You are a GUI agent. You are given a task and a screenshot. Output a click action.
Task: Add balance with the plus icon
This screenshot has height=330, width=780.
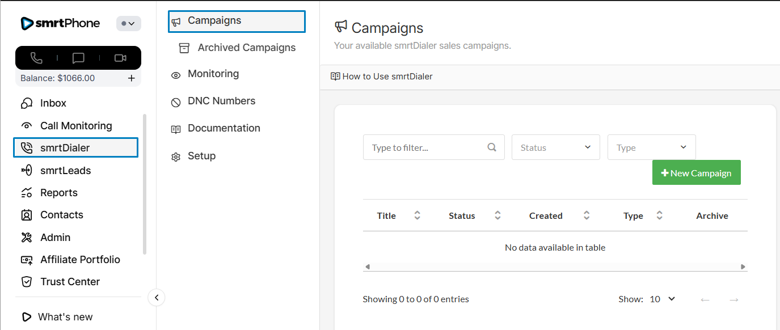pos(131,78)
